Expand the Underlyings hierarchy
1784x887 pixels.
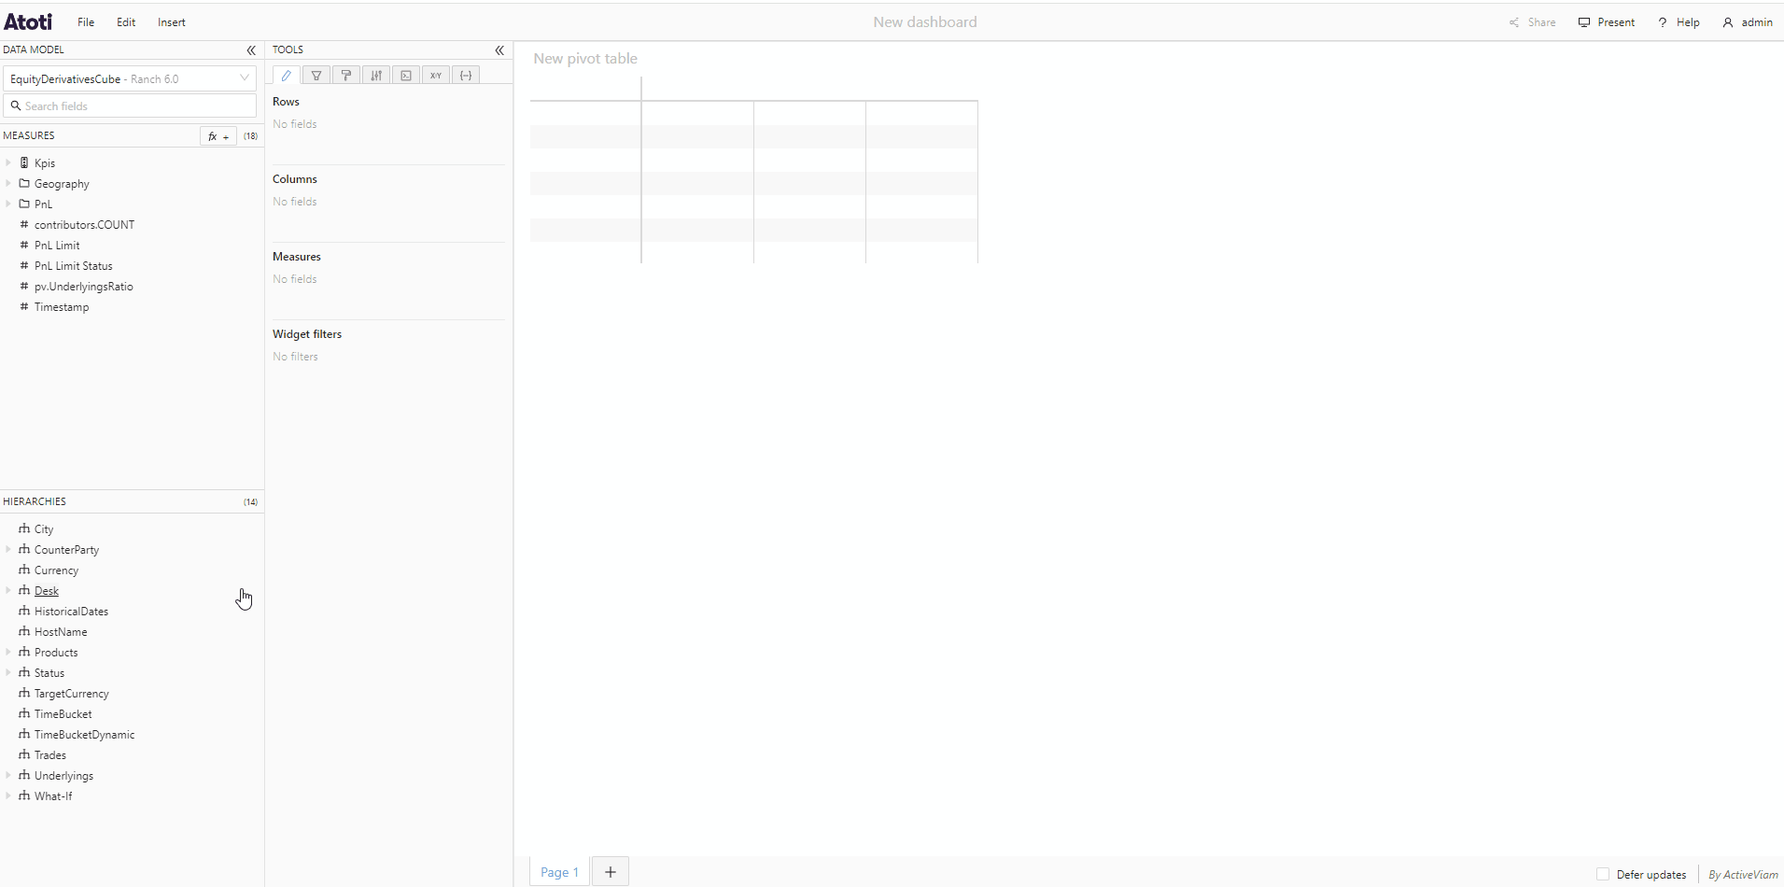click(x=8, y=775)
